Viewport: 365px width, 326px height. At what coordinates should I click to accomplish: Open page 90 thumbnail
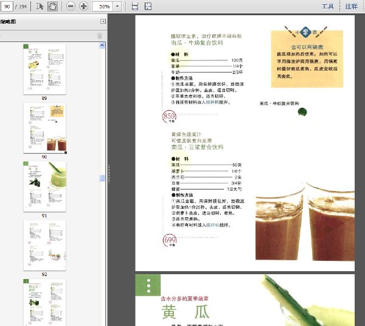[x=44, y=128]
